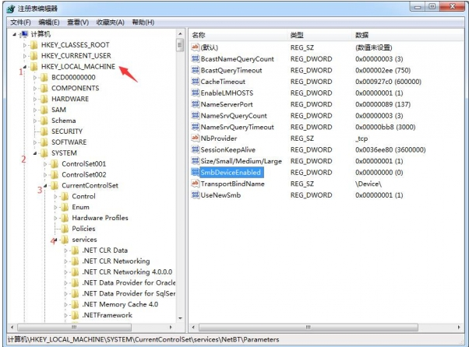Click the 0x000927c0 (600000) data cell
The width and height of the screenshot is (469, 347).
388,82
